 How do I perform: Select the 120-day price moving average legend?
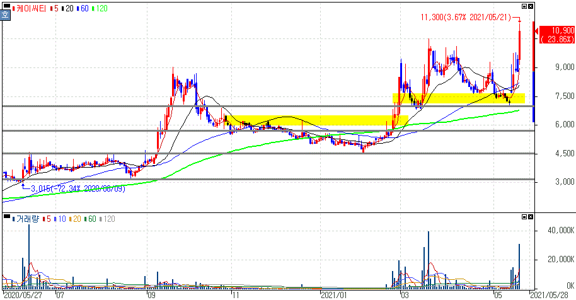100,8
